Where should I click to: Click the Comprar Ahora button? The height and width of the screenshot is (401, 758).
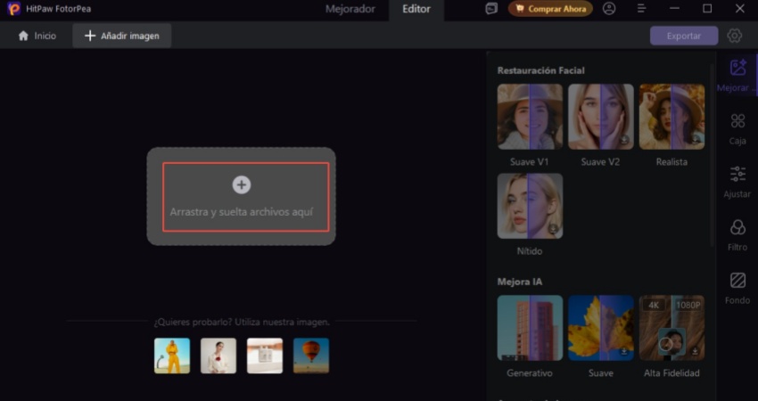[x=550, y=9]
